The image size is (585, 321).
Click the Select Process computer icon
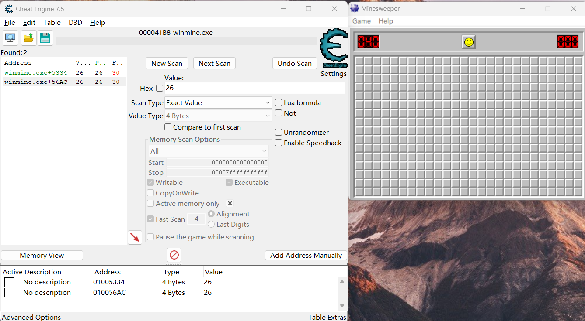click(x=10, y=38)
